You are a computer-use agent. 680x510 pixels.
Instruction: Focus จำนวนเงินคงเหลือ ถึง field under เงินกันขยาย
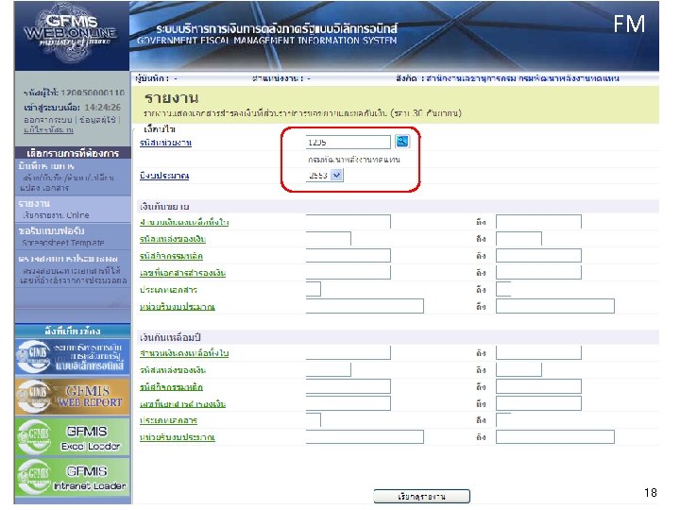538,222
